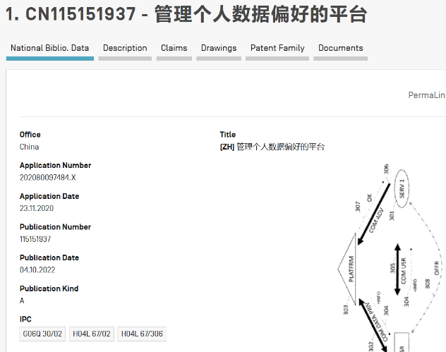Image resolution: width=446 pixels, height=352 pixels.
Task: Select the publication kind value A
Action: coord(22,301)
